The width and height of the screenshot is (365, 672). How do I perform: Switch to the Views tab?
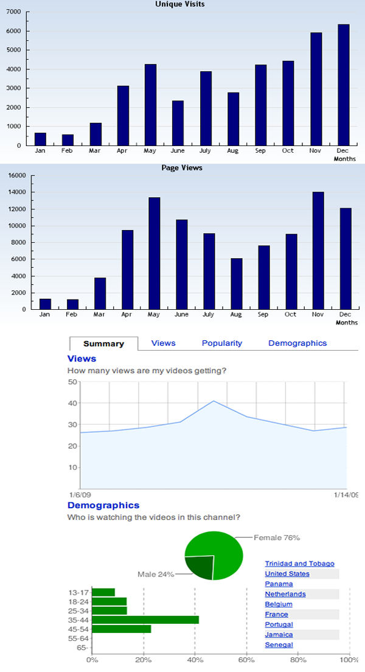tap(163, 343)
